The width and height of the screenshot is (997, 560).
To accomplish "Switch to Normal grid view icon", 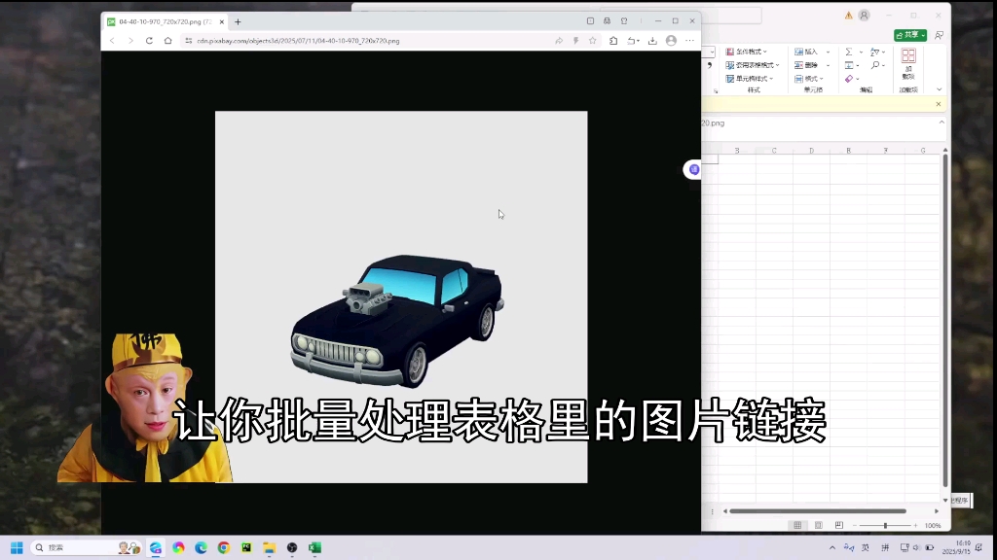I will click(797, 524).
